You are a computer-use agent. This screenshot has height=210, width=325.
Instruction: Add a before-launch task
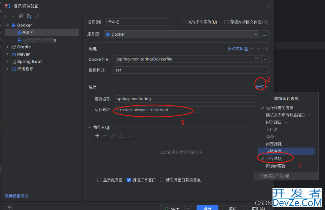coord(97,136)
